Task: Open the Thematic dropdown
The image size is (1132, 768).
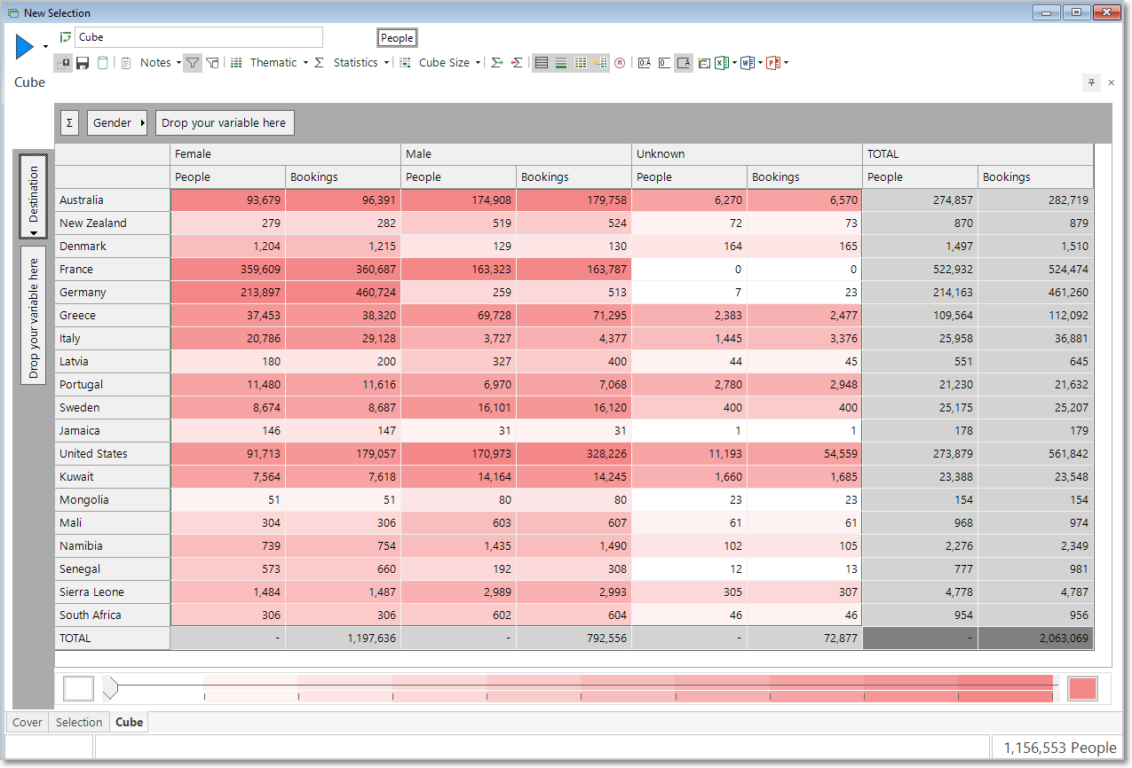Action: [x=270, y=63]
